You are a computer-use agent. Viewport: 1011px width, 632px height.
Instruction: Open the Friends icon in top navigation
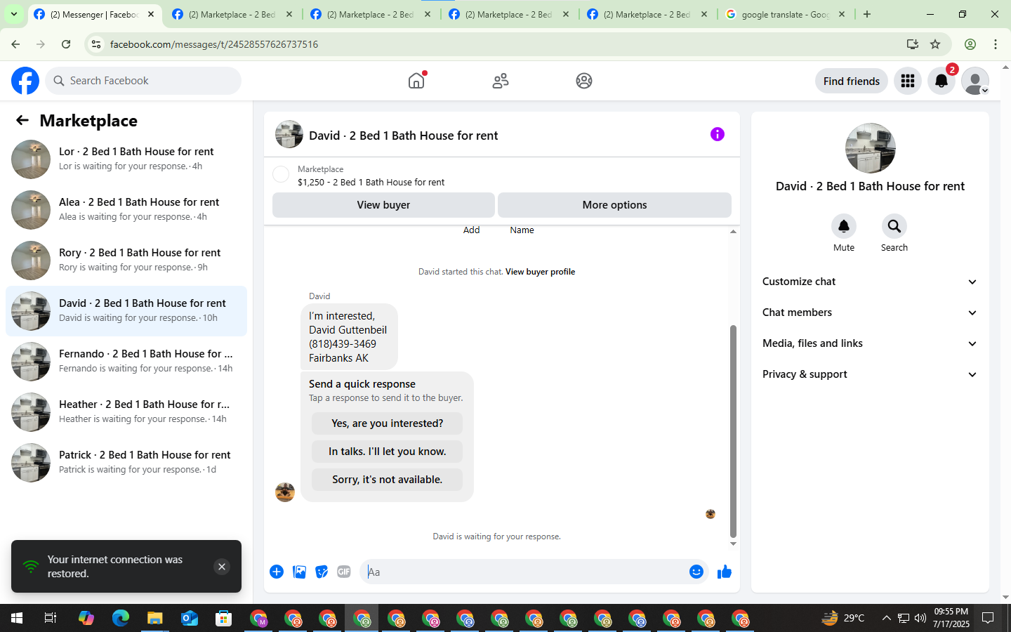pos(501,81)
